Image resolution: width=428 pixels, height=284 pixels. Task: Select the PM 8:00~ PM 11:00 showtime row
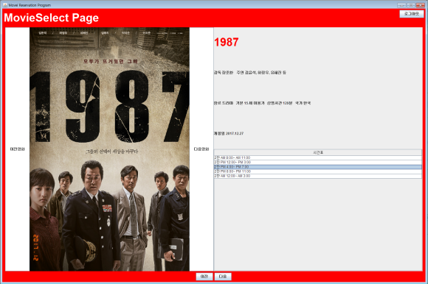318,171
